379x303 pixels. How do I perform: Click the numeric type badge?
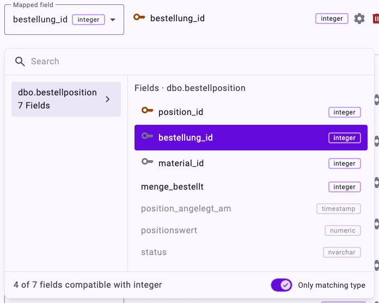tap(343, 231)
